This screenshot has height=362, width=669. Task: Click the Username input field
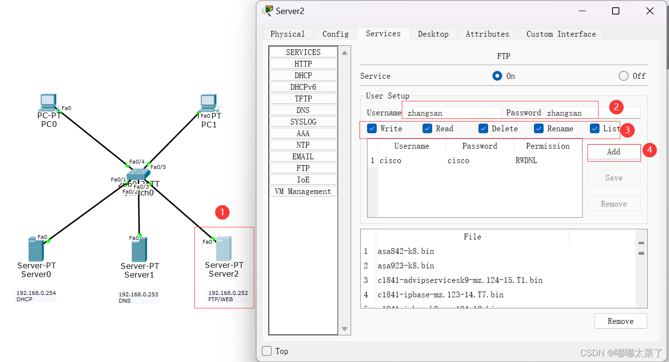(453, 113)
